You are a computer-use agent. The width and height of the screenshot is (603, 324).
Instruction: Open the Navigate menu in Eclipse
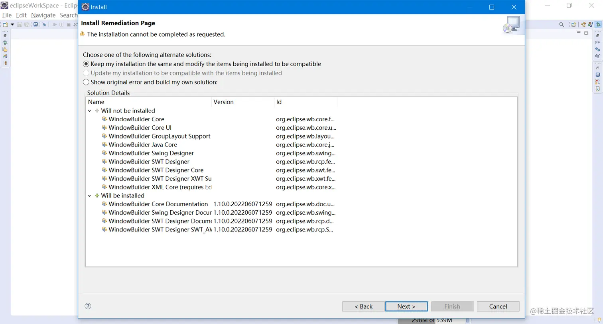43,15
